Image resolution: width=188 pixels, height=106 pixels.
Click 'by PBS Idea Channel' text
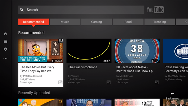[31, 76]
